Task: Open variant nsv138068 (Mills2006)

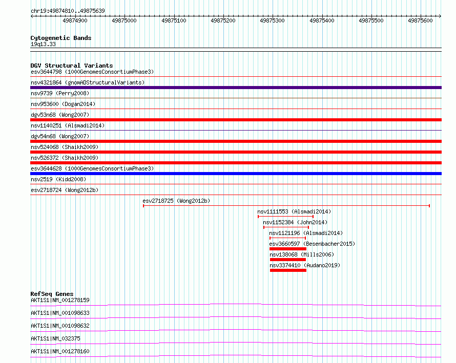Action: [x=302, y=254]
